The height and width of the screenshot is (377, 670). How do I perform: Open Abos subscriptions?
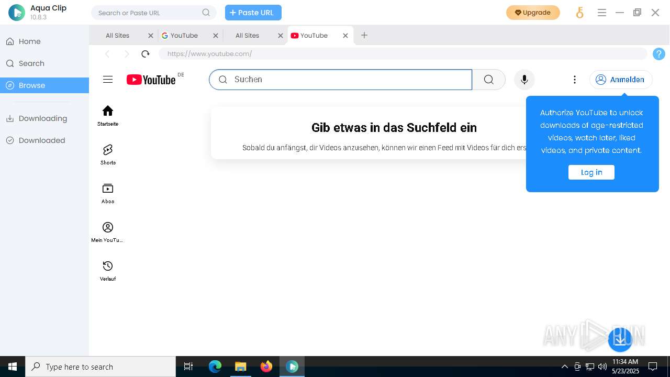pos(108,193)
